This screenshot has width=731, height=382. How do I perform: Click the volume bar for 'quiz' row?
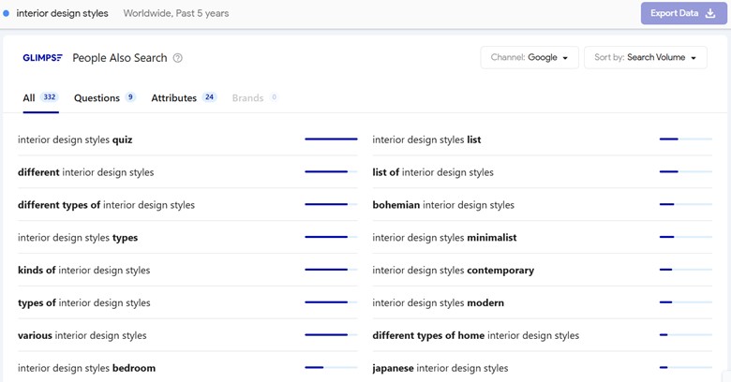331,139
